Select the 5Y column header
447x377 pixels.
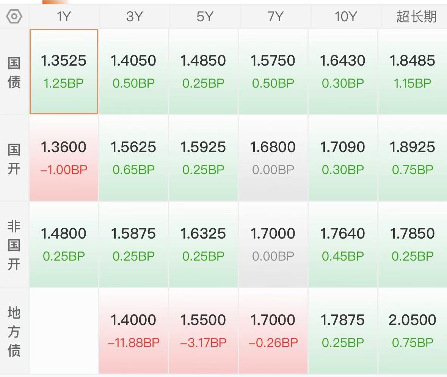204,17
